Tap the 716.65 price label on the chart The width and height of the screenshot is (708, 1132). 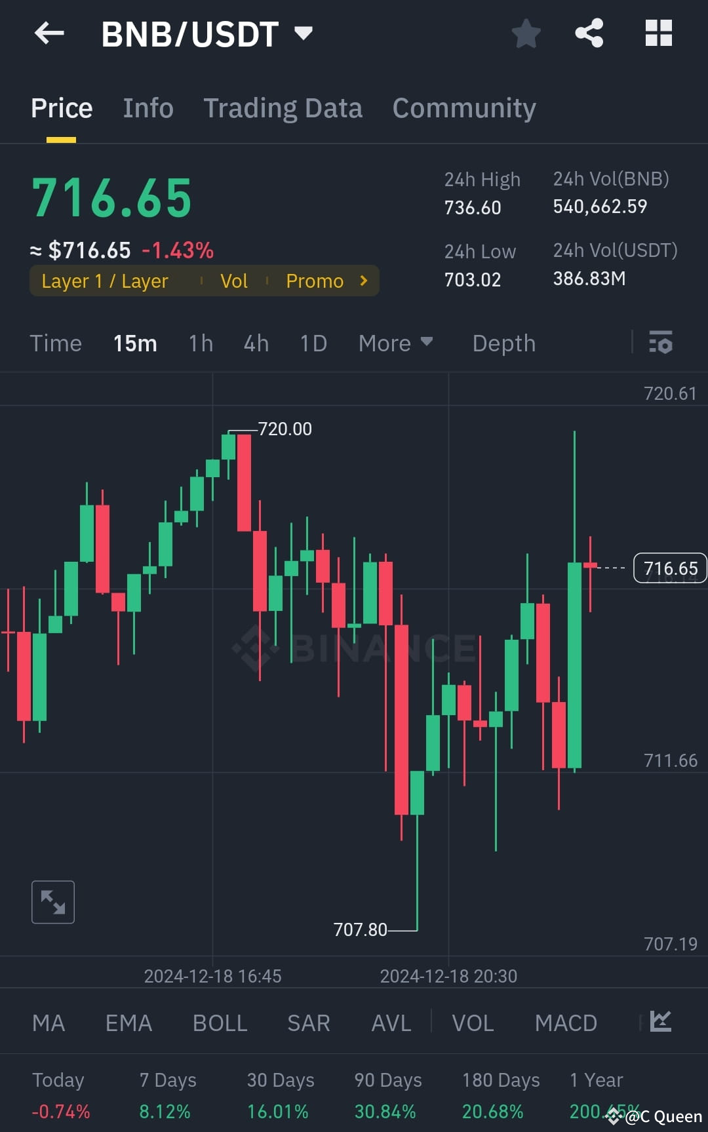point(670,568)
